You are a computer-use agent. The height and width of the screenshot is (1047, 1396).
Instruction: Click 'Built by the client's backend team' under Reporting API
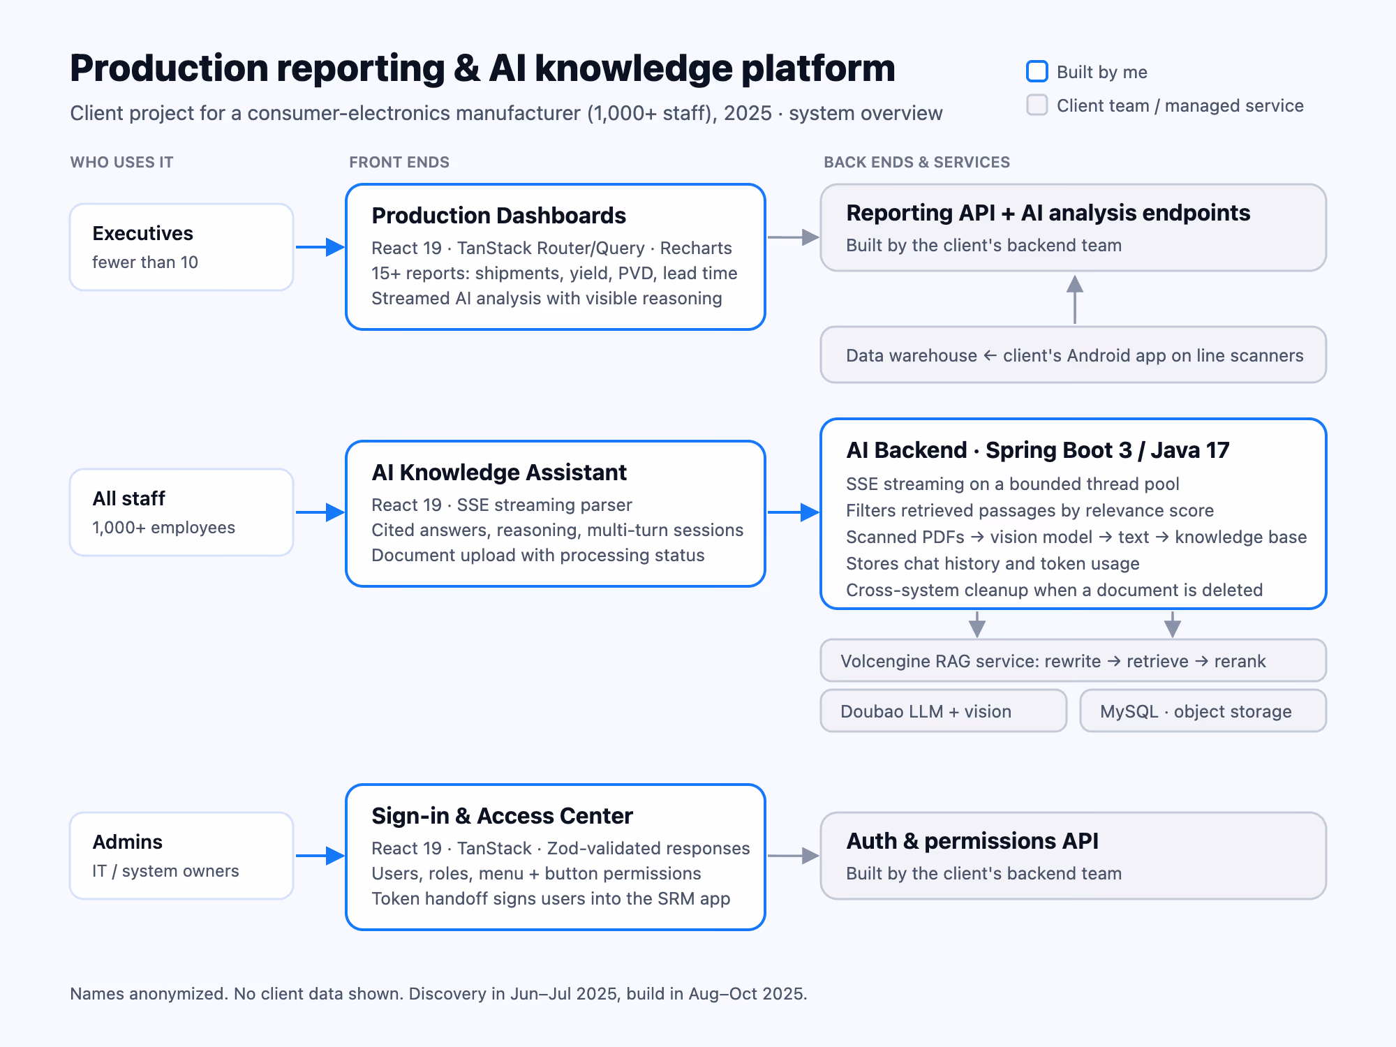(x=983, y=245)
